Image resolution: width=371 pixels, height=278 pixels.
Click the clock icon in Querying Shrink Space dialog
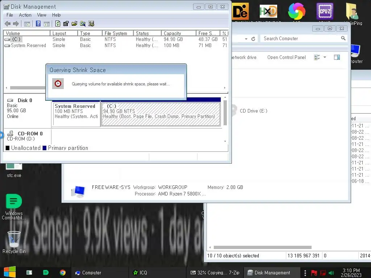pyautogui.click(x=58, y=84)
